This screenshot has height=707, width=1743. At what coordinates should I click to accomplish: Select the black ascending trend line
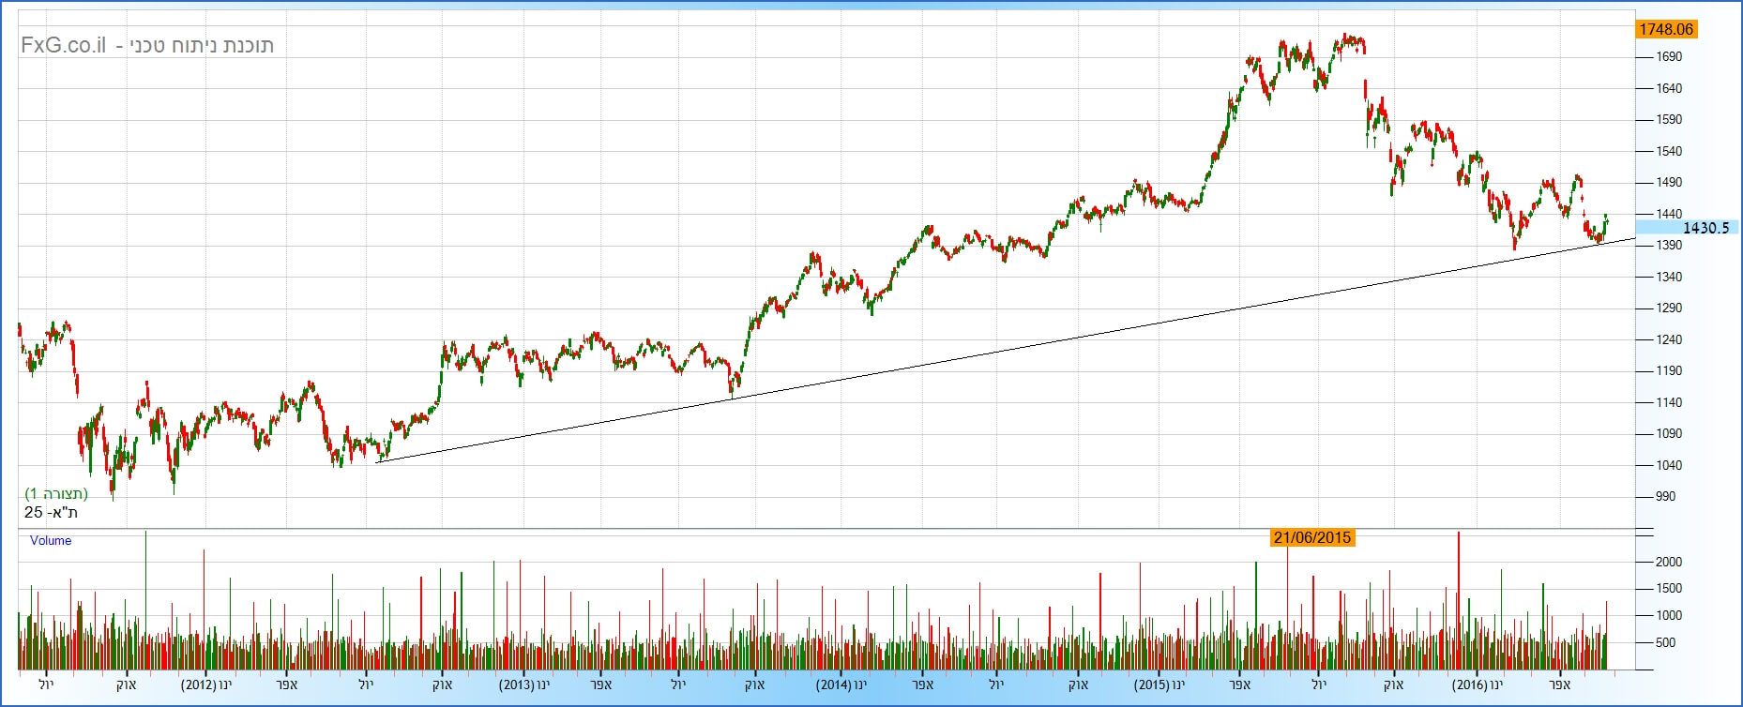click(1006, 350)
